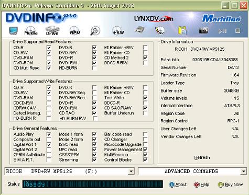Click the Firmware Revision value 1.64
Image resolution: width=249 pixels, height=195 pixels.
[234, 75]
